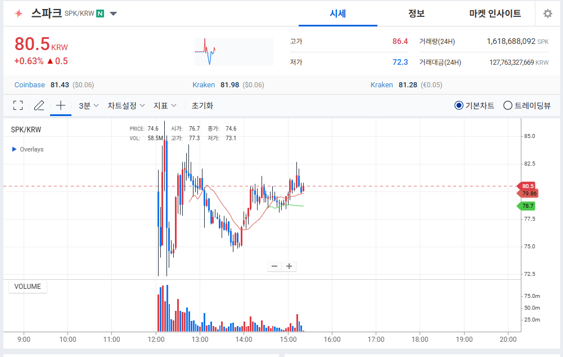Open the 3분 interval dropdown
The height and width of the screenshot is (357, 563).
(x=89, y=105)
